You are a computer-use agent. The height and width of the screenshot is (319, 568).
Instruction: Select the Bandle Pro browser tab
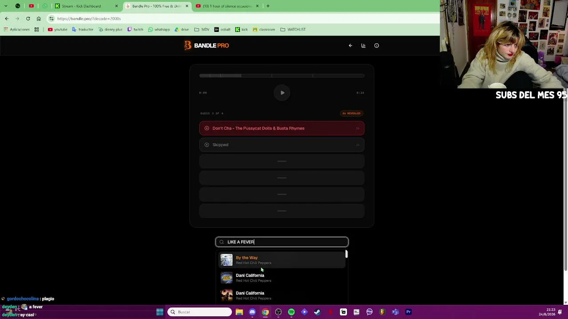(157, 6)
